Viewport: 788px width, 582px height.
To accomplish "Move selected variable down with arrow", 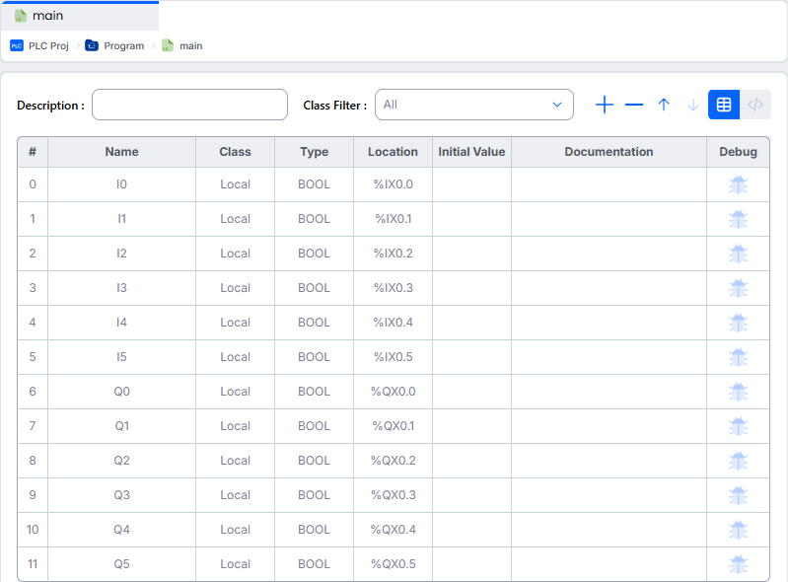I will (693, 105).
